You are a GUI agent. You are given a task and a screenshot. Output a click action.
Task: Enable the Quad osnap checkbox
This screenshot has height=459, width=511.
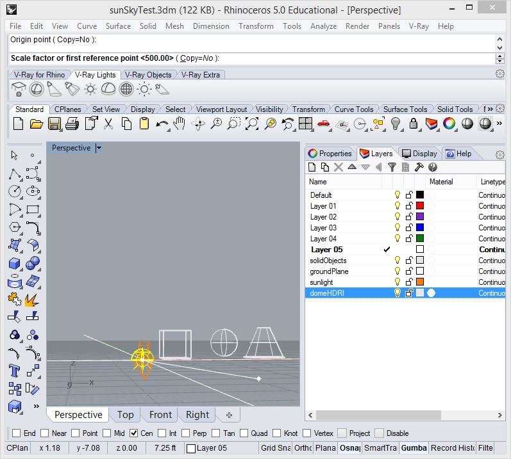pos(244,433)
